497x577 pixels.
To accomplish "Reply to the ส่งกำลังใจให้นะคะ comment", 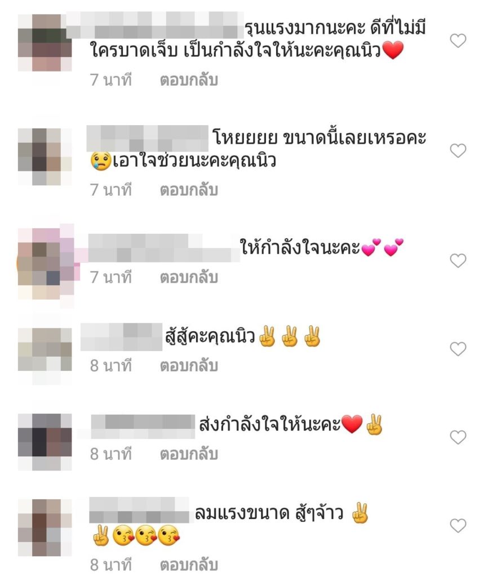I will click(x=189, y=454).
